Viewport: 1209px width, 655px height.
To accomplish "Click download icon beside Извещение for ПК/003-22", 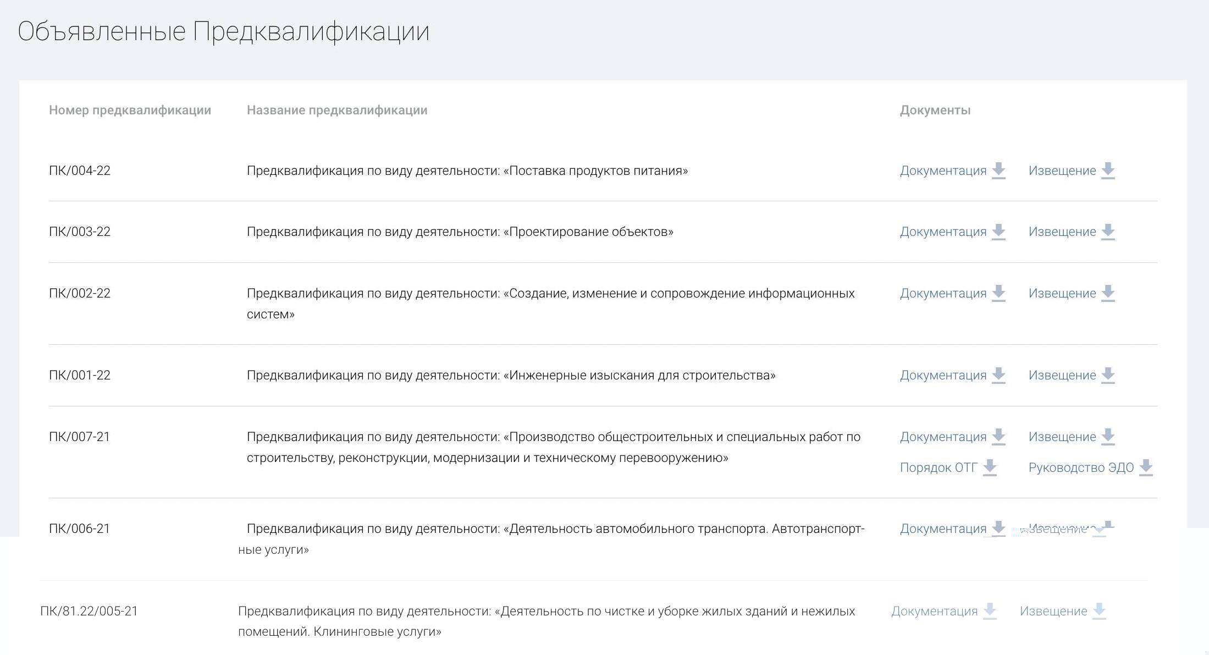I will point(1108,232).
